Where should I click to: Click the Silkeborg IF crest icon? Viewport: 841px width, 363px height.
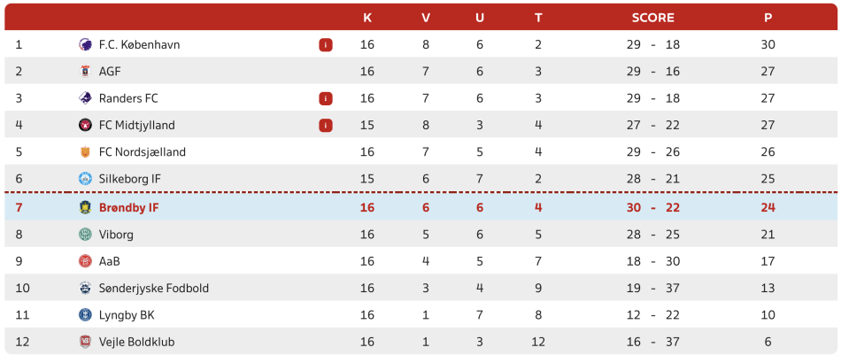tap(85, 179)
